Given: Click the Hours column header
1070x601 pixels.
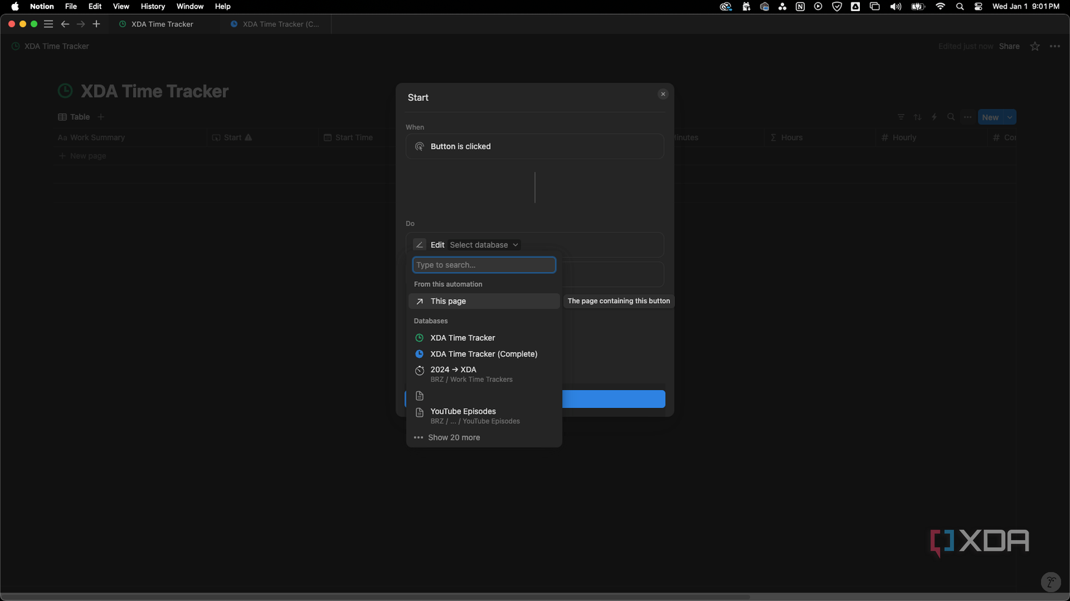Looking at the screenshot, I should click(x=820, y=137).
